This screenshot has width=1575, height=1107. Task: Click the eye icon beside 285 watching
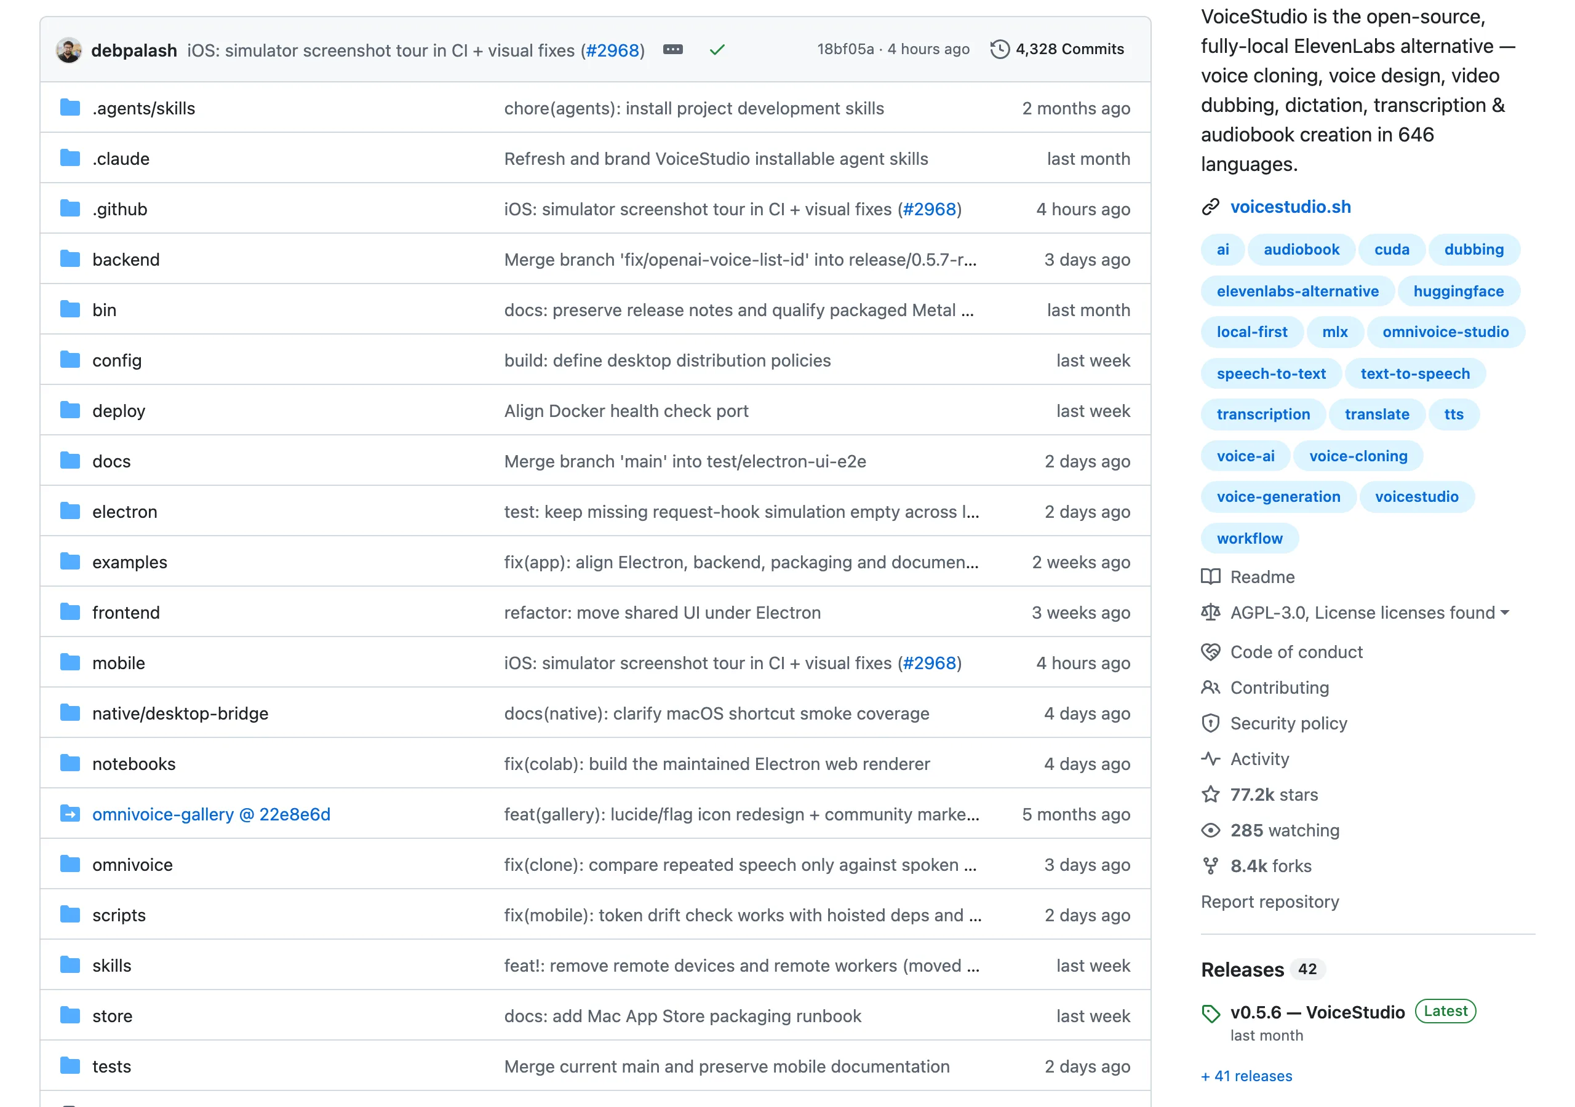coord(1211,831)
